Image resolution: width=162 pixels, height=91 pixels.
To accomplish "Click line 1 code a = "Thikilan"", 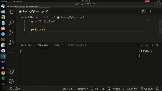I will point(43,21).
